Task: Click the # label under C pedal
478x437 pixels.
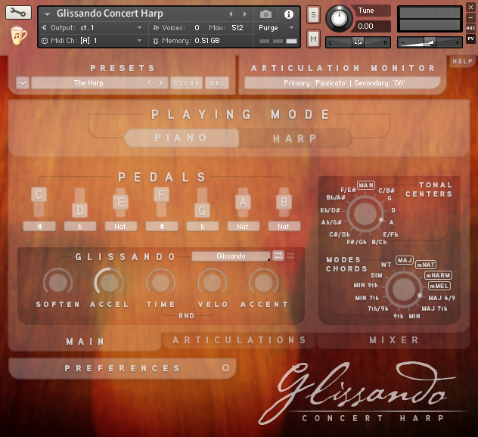Action: click(39, 226)
